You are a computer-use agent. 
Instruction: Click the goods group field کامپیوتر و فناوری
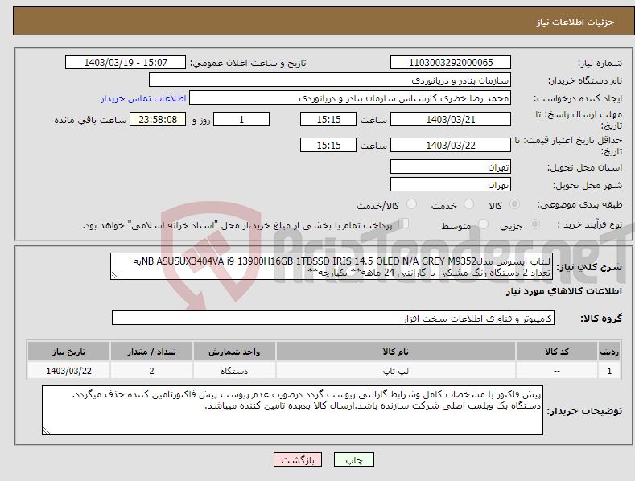tap(333, 319)
